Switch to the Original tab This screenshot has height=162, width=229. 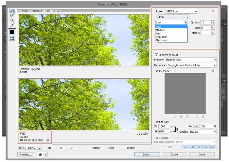tap(23, 11)
